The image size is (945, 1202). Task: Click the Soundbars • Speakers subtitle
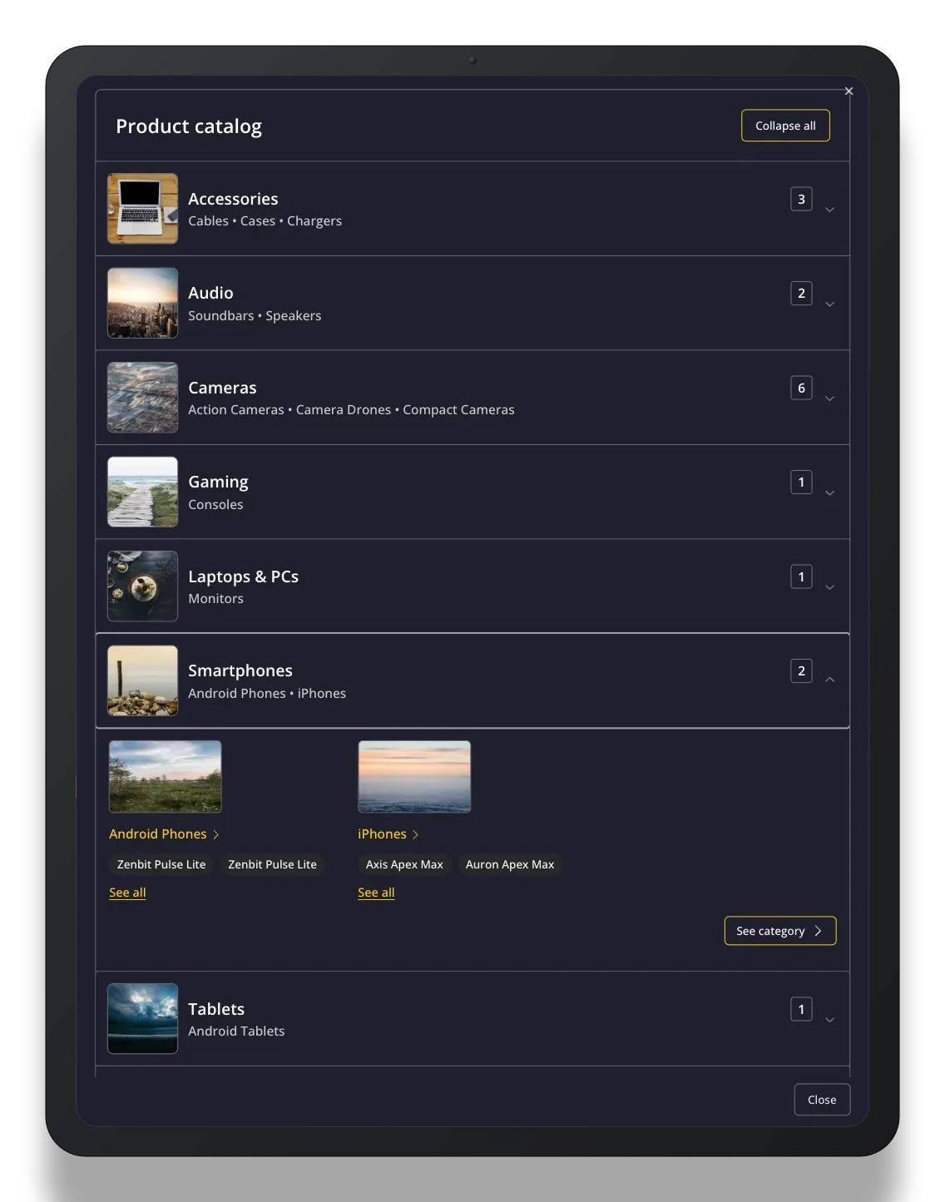point(255,315)
